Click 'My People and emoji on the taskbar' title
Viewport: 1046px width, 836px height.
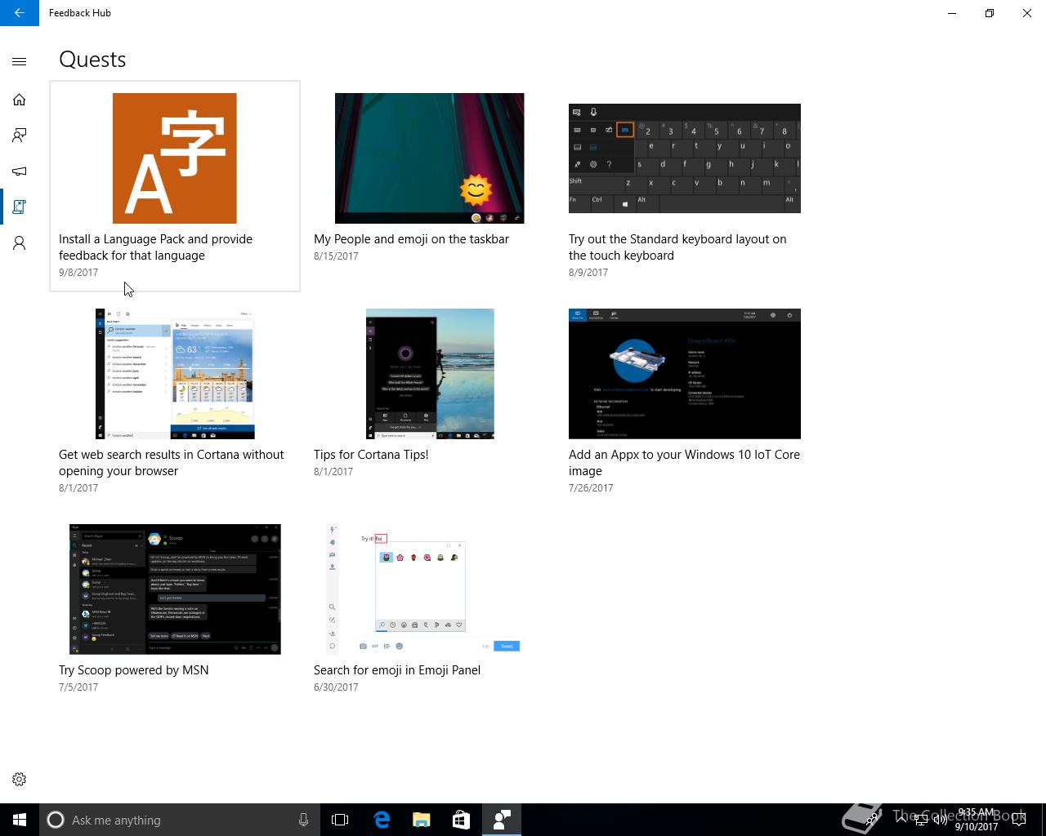pos(411,239)
